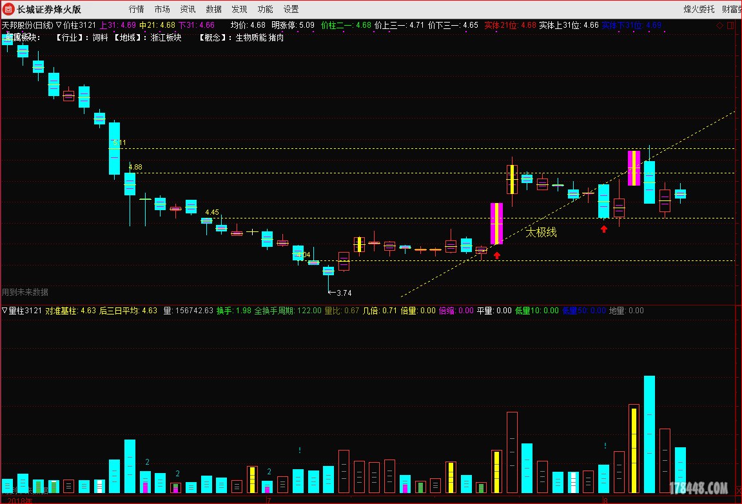Click the 上31: 4.69 indicator value
Viewport: 742px width, 504px height.
[117, 25]
